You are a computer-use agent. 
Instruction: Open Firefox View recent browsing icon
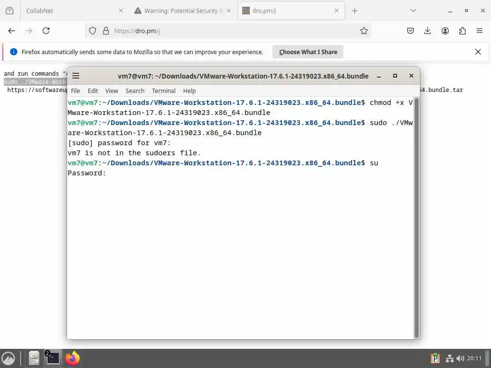click(10, 11)
